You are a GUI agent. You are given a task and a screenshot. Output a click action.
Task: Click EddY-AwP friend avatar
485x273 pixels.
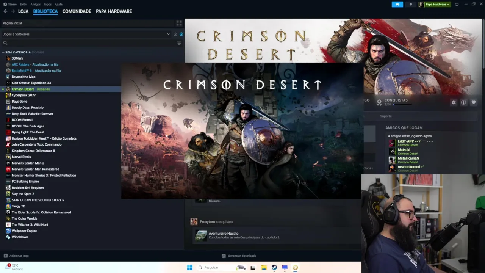pos(392,143)
